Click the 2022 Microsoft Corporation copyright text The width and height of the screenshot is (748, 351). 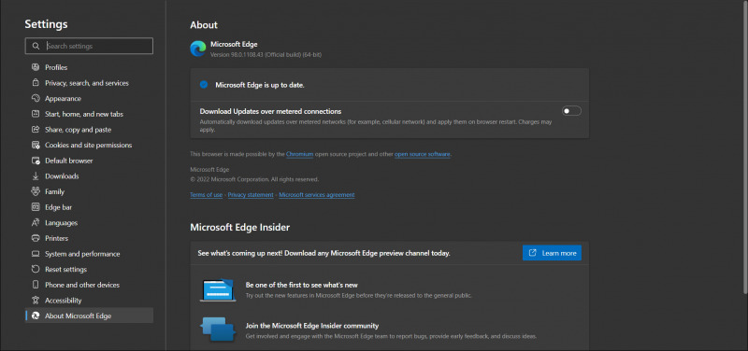tap(254, 179)
